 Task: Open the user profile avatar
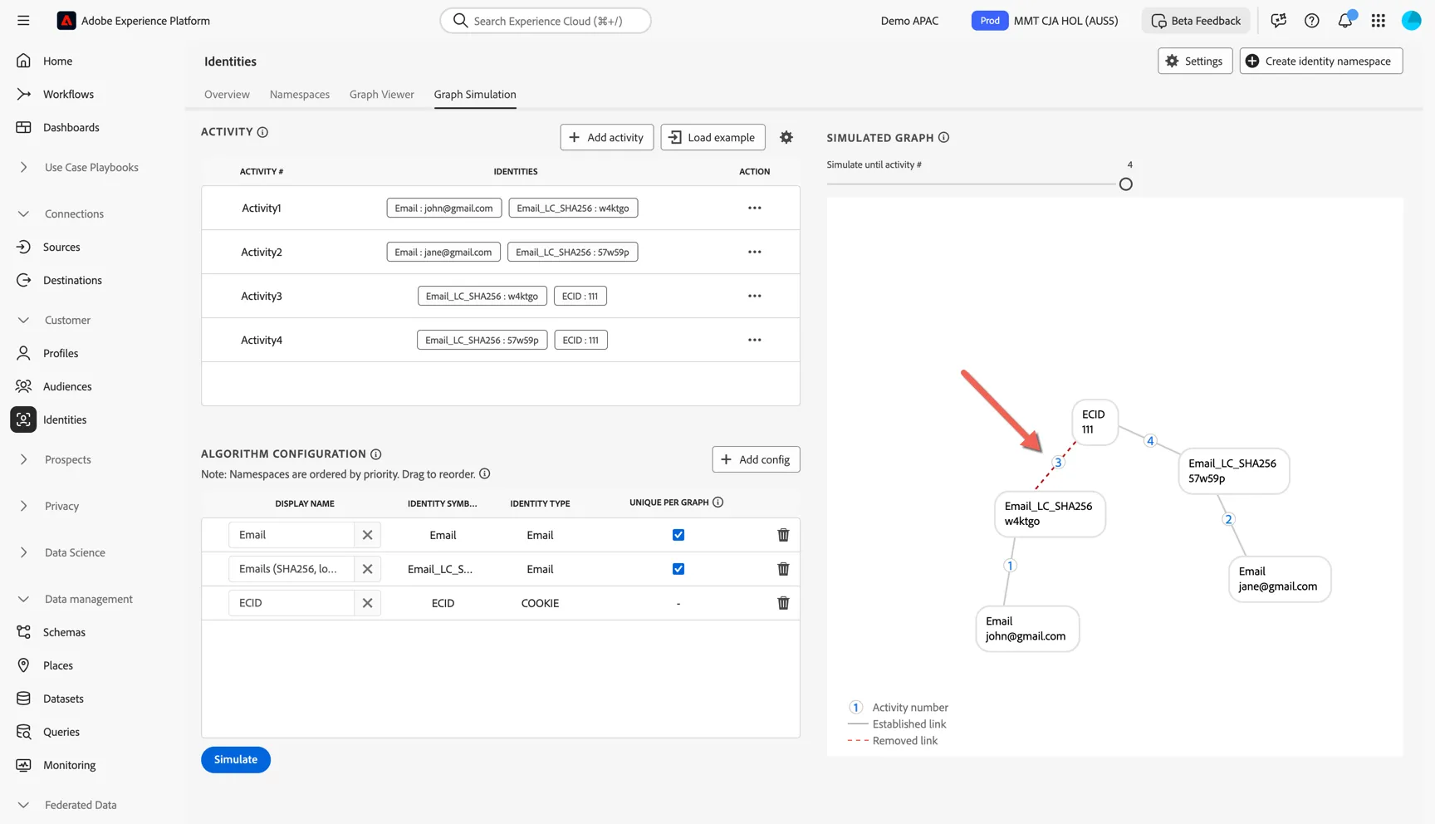coord(1411,21)
